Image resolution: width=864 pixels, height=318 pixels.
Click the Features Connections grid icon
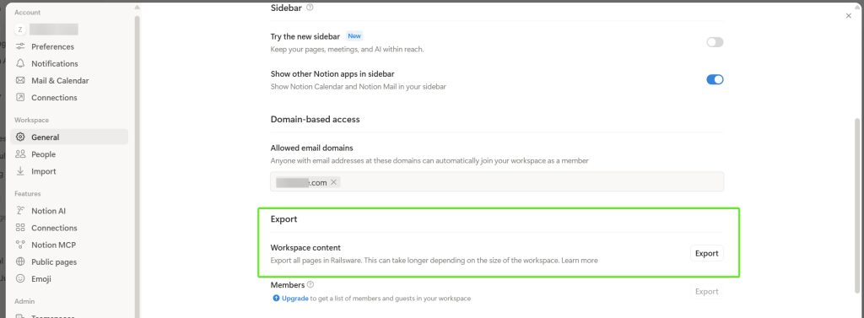tap(20, 228)
